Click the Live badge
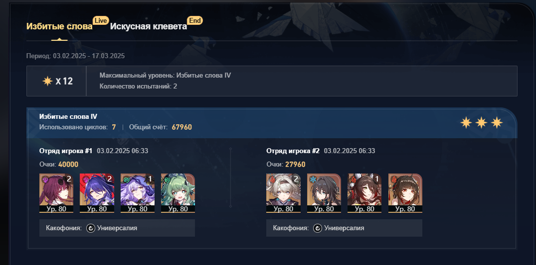This screenshot has width=536, height=265. tap(101, 20)
